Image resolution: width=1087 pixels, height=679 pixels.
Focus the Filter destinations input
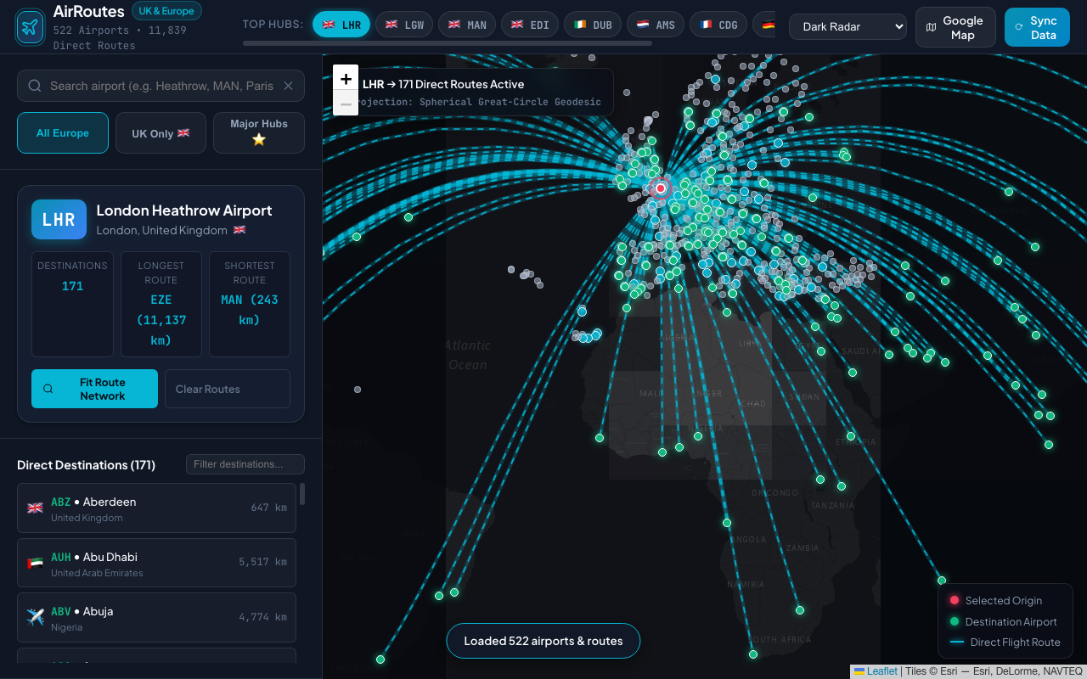[245, 464]
